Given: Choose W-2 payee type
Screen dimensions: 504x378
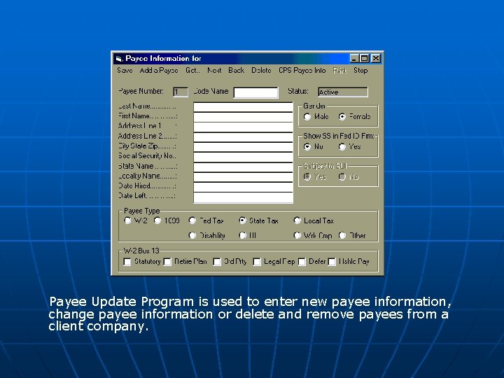Looking at the screenshot, I should (127, 220).
